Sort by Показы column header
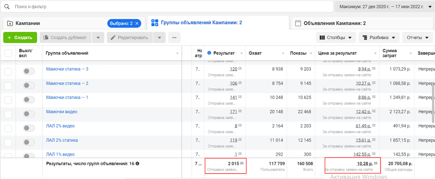The image size is (435, 179). (298, 53)
